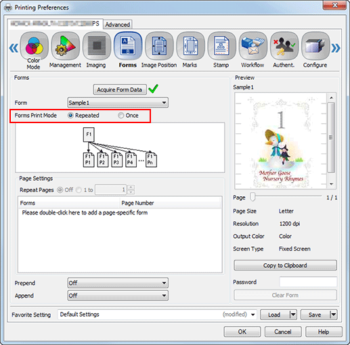Click the Mother Goose preview thumbnail

click(281, 141)
